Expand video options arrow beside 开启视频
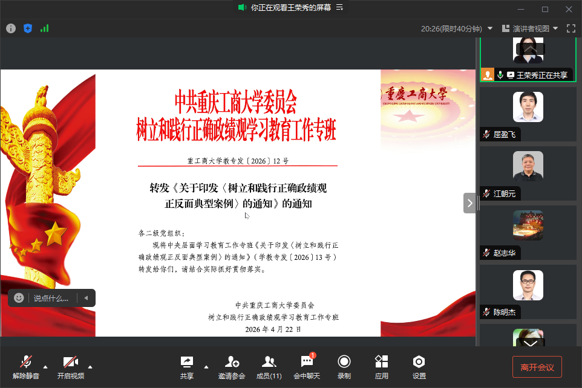 [90, 367]
